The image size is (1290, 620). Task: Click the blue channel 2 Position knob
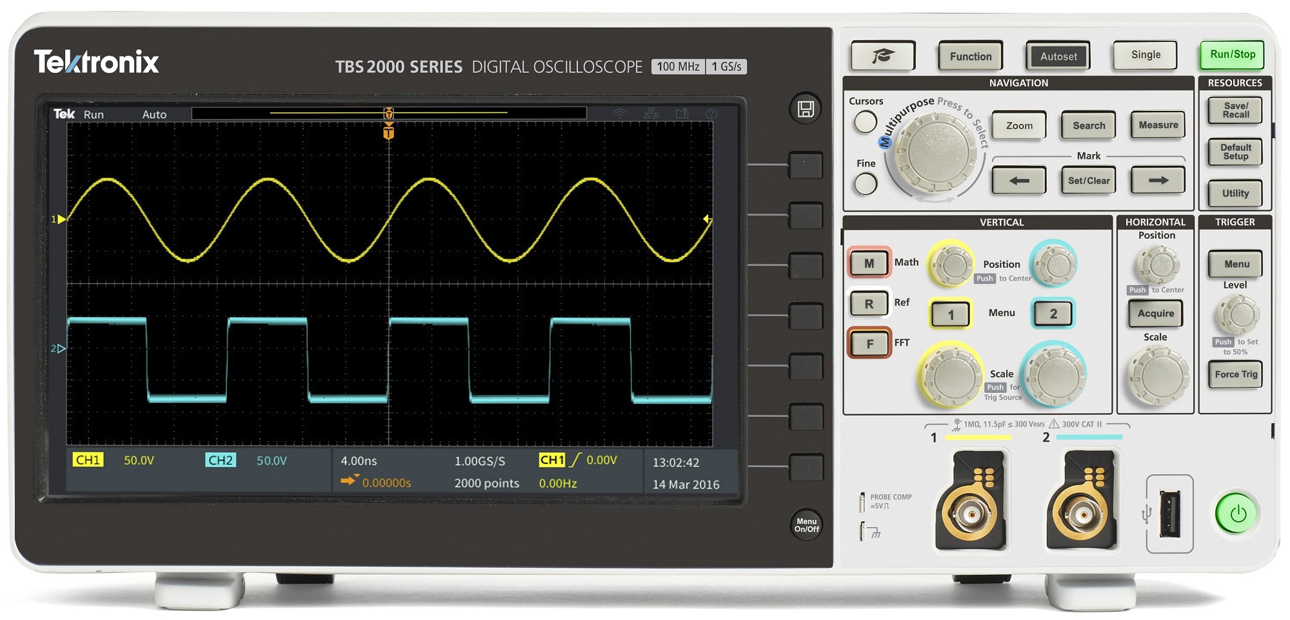1053,263
